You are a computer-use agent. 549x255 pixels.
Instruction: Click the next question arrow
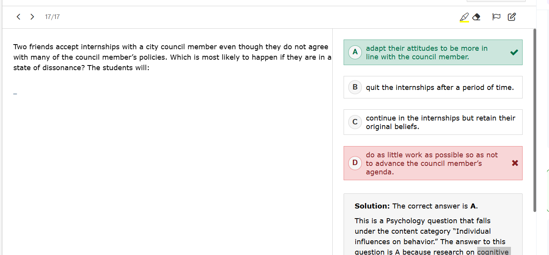tap(32, 17)
